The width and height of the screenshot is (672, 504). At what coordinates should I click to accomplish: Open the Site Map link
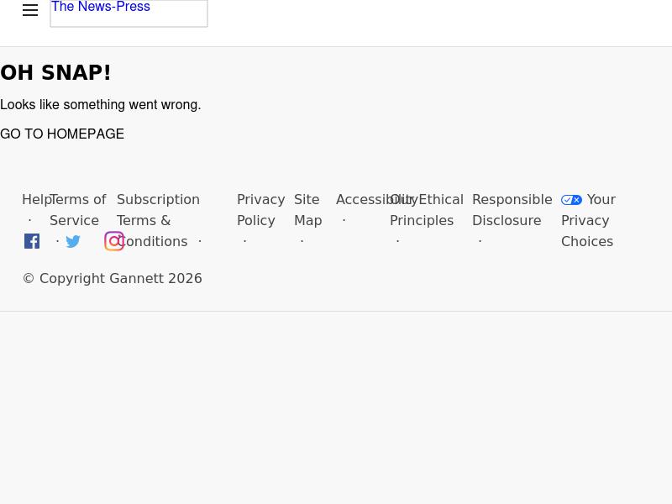[x=307, y=210]
